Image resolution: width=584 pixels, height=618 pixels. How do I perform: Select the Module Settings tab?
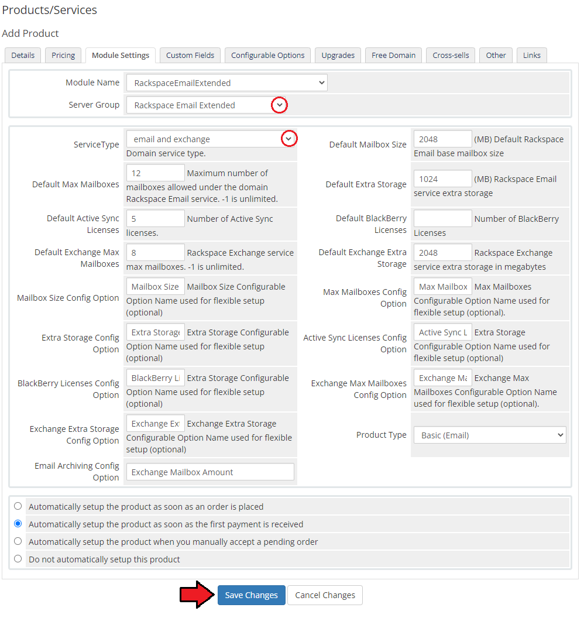coord(121,55)
